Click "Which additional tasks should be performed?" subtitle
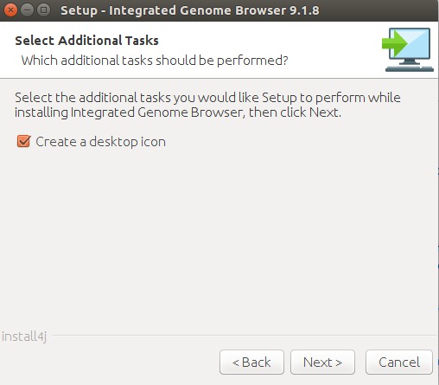439x385 pixels. pos(155,61)
